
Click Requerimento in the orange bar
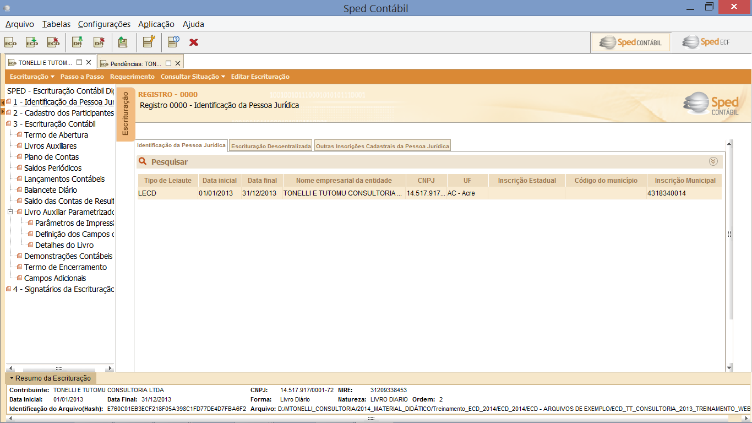coord(132,77)
